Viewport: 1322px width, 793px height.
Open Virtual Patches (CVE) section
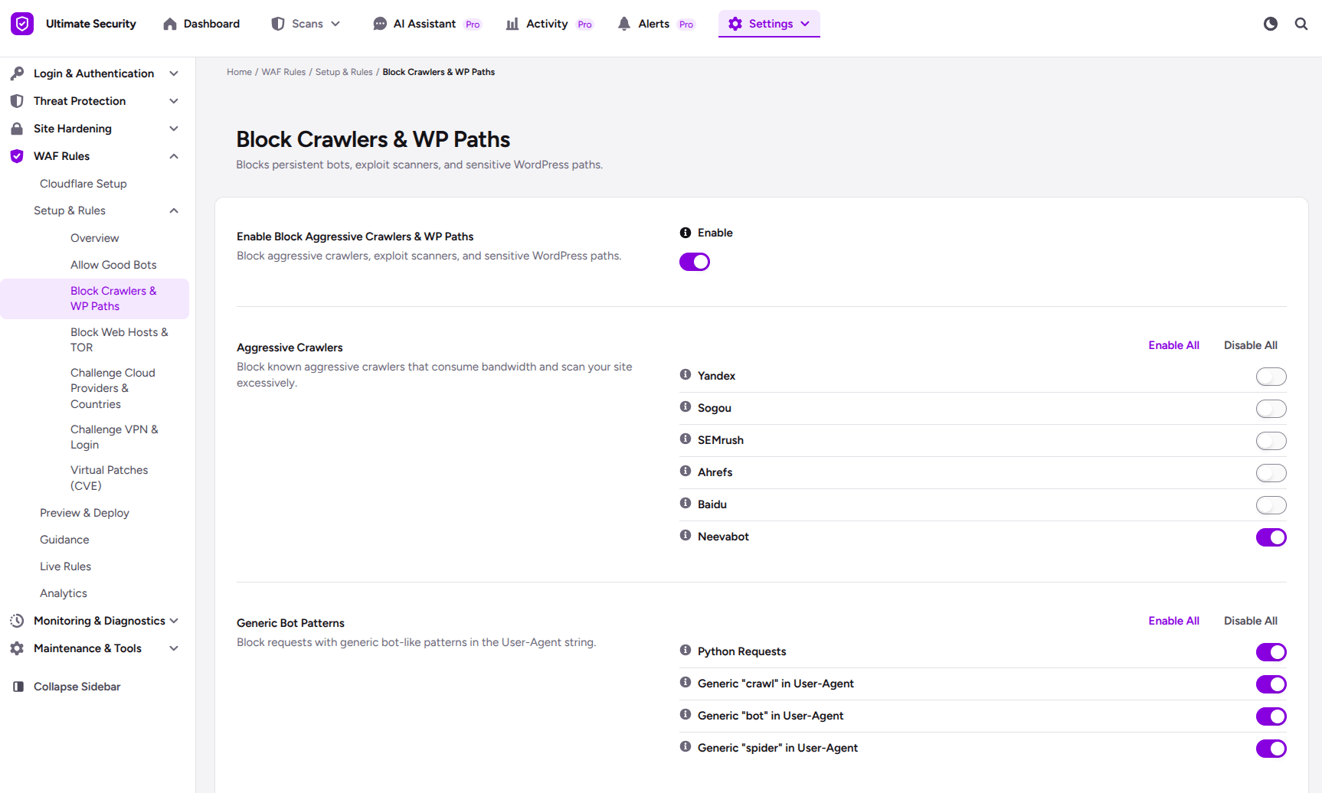pyautogui.click(x=110, y=478)
